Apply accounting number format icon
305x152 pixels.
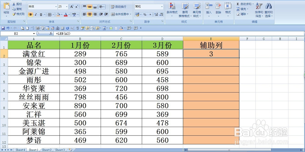(x=137, y=14)
